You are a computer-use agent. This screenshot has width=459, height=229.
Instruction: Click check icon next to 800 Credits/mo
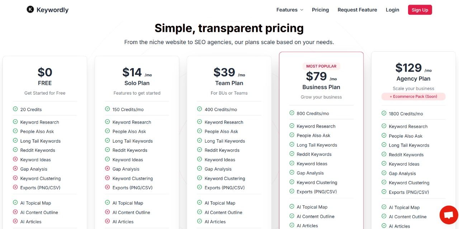point(292,113)
